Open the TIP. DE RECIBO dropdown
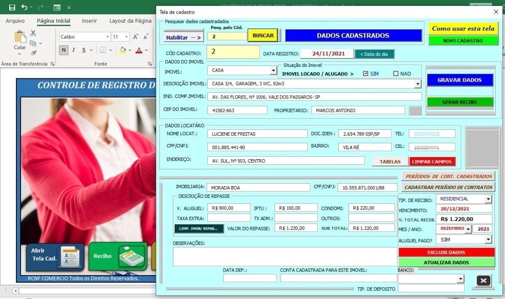 488,199
